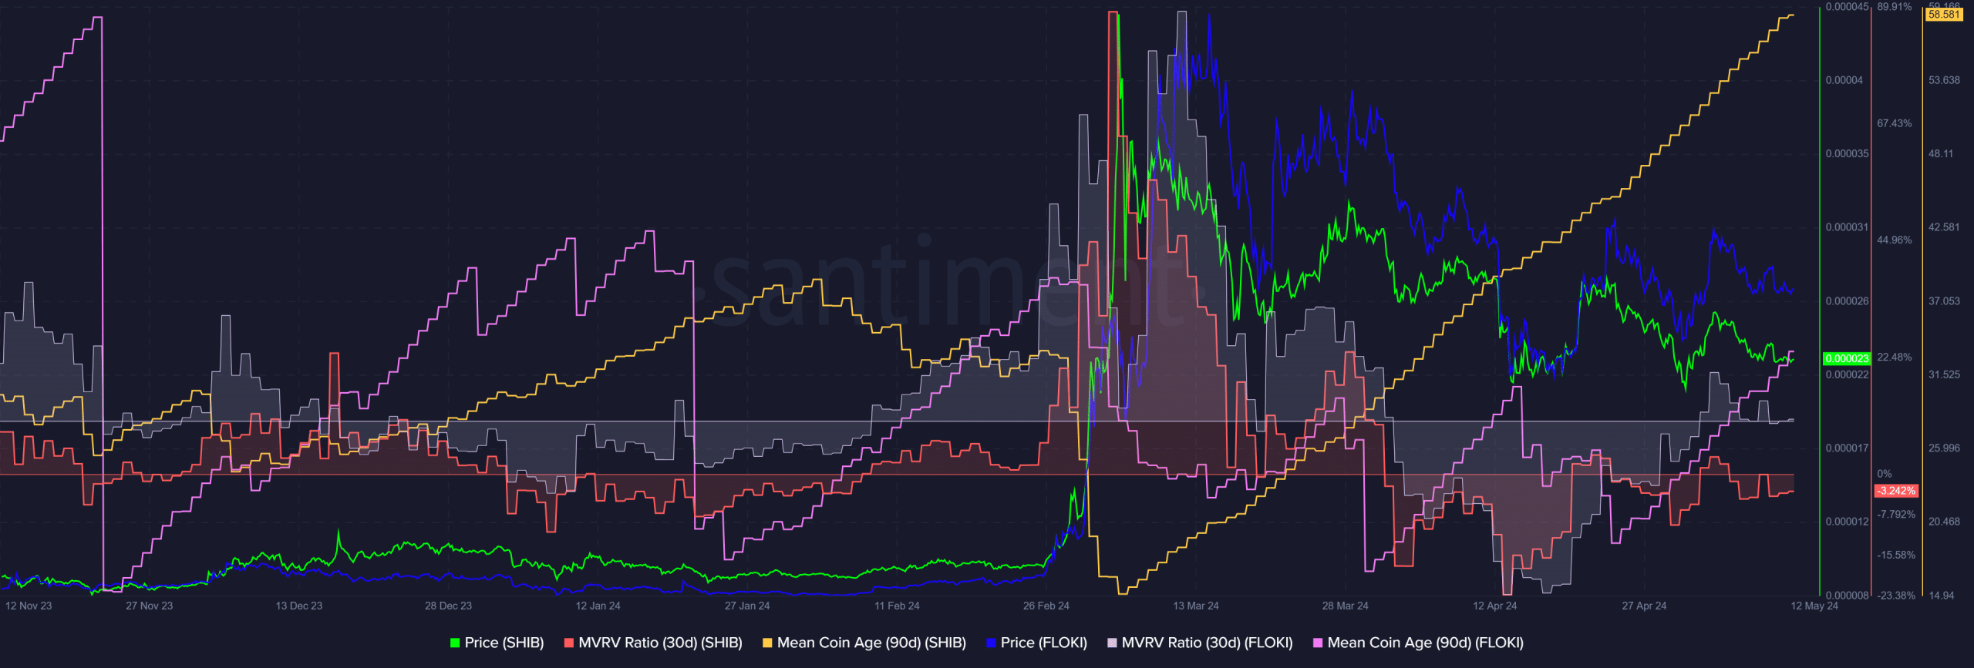Click the -23.38% MVRV axis value
This screenshot has height=668, width=1974.
point(1895,596)
